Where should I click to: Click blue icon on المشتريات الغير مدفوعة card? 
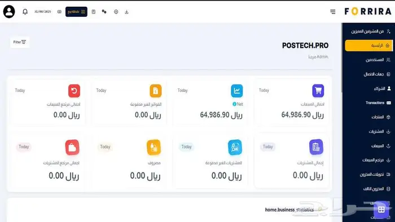[235, 147]
